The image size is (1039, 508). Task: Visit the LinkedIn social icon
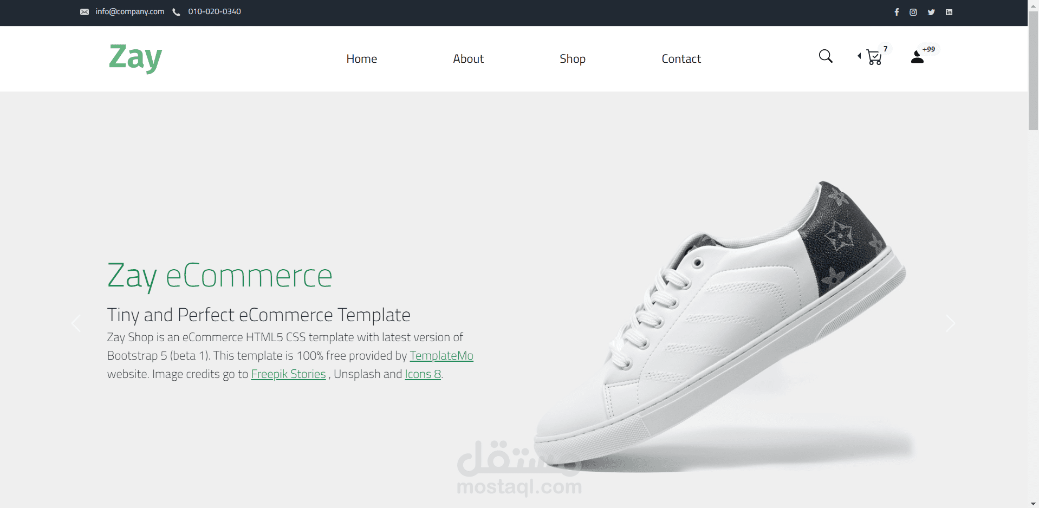949,12
